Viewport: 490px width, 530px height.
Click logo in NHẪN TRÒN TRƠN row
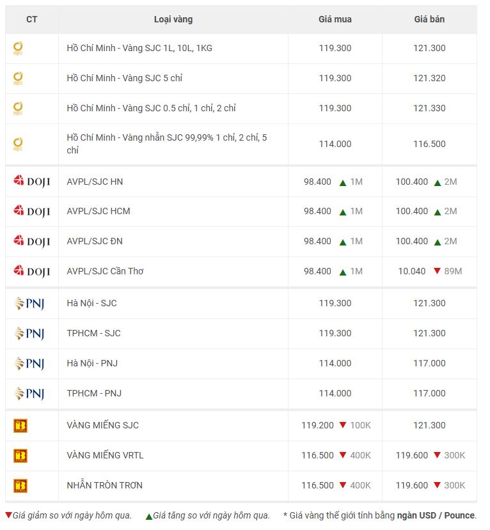20,486
